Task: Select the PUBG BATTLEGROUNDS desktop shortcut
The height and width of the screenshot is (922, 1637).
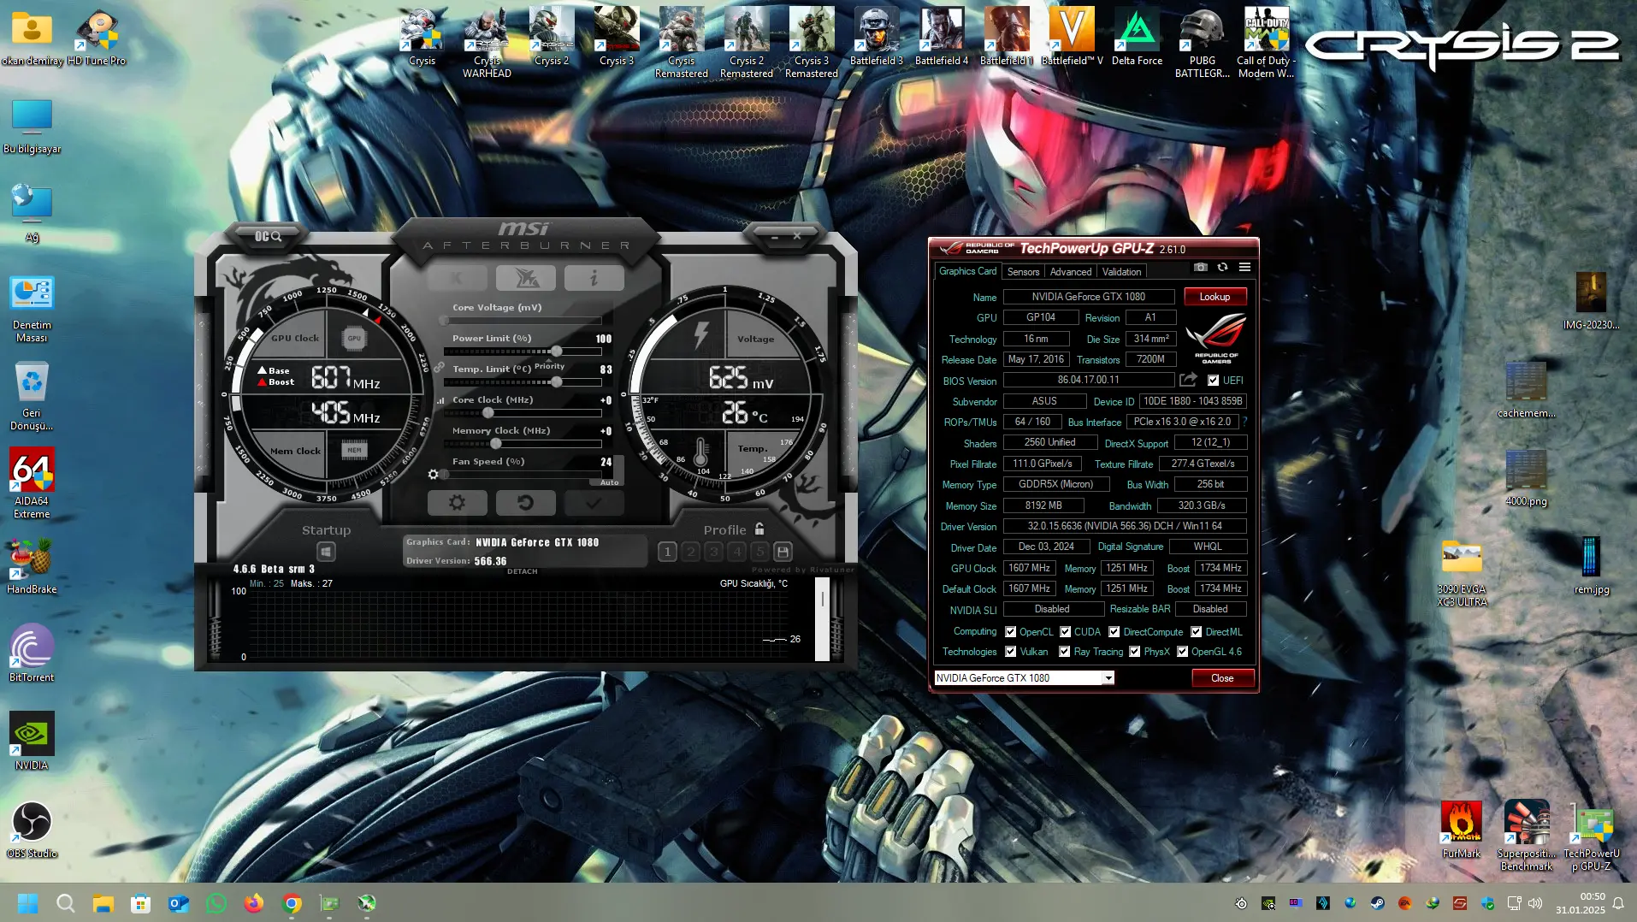Action: click(x=1202, y=43)
